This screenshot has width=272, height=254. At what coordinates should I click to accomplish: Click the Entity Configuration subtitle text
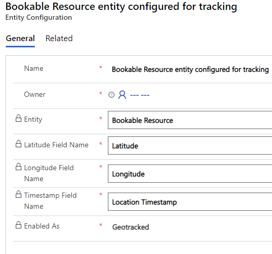(x=39, y=18)
